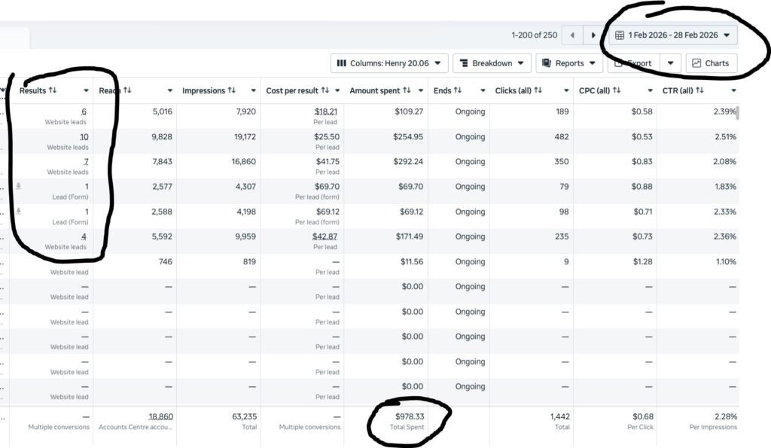771x448 pixels.
Task: Sort by CTR (all) arrows
Action: [x=699, y=90]
